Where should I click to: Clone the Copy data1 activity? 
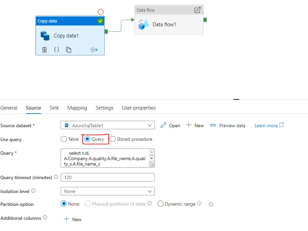(68, 50)
